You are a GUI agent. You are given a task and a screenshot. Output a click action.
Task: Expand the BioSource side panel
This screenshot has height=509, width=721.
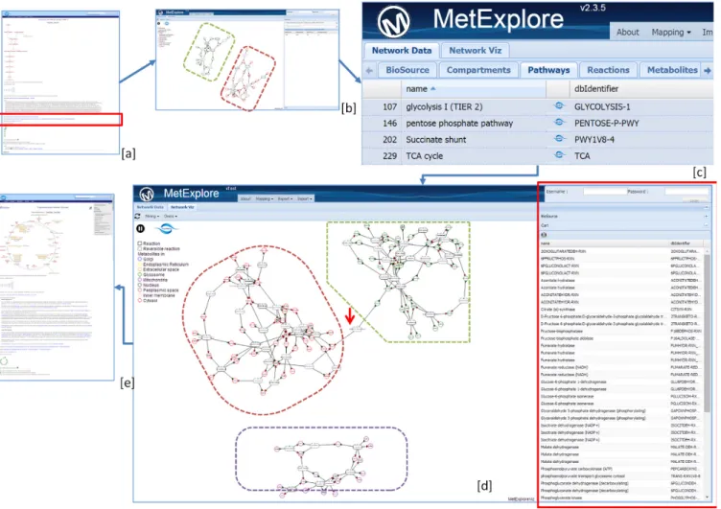[707, 216]
